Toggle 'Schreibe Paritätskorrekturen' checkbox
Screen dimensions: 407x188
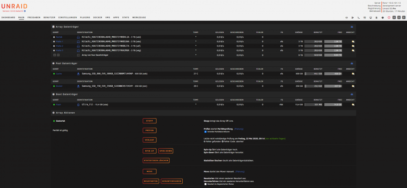coord(206,132)
